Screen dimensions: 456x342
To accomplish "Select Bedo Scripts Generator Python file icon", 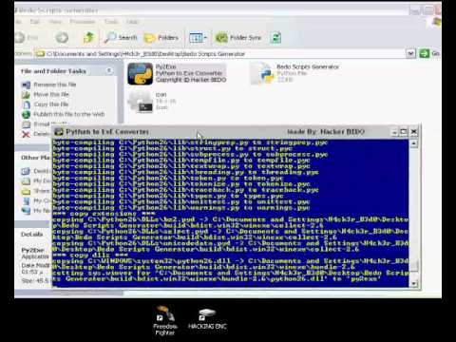I will point(262,74).
